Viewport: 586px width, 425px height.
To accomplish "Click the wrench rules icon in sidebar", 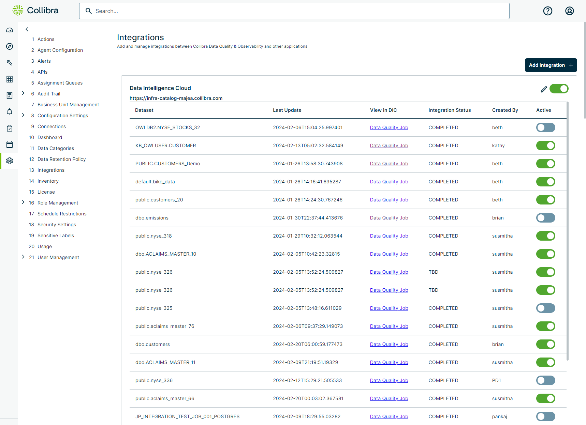I will 10,63.
